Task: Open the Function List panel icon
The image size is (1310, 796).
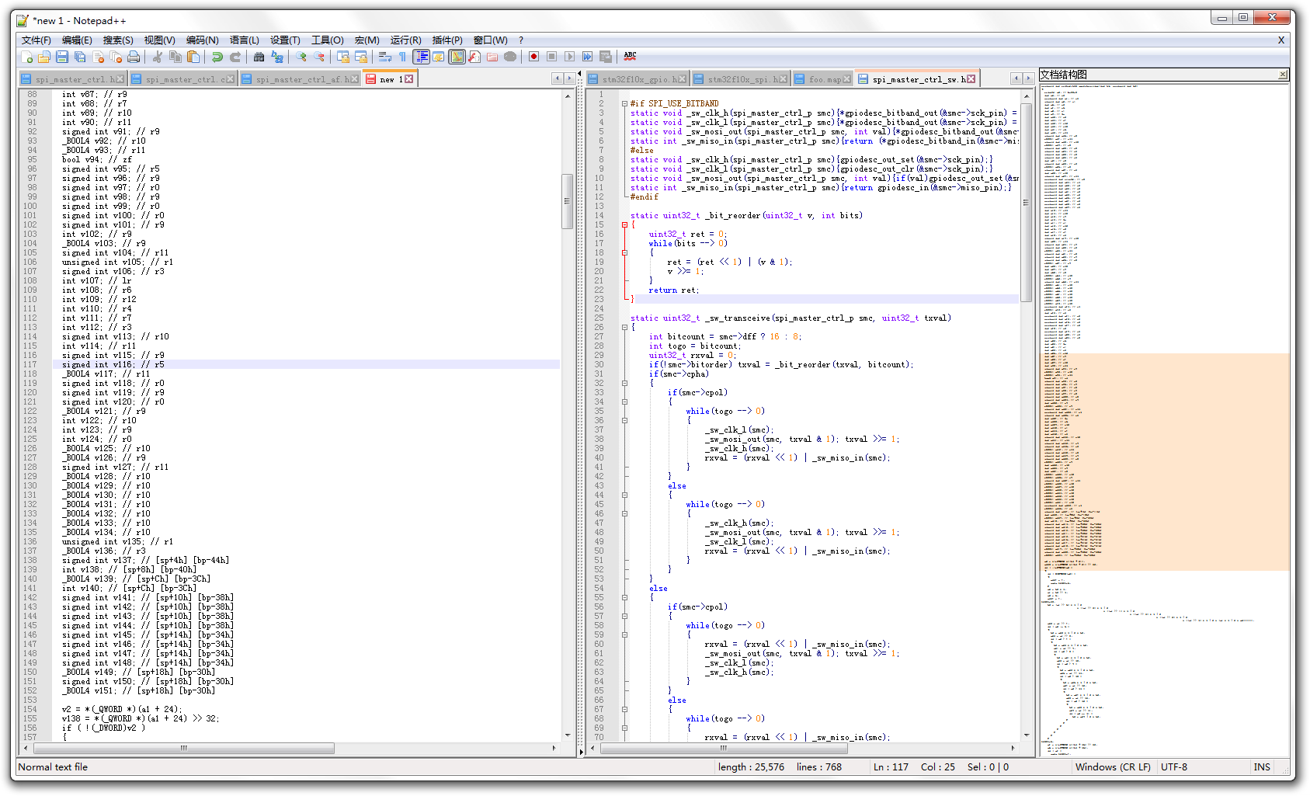Action: (x=474, y=57)
